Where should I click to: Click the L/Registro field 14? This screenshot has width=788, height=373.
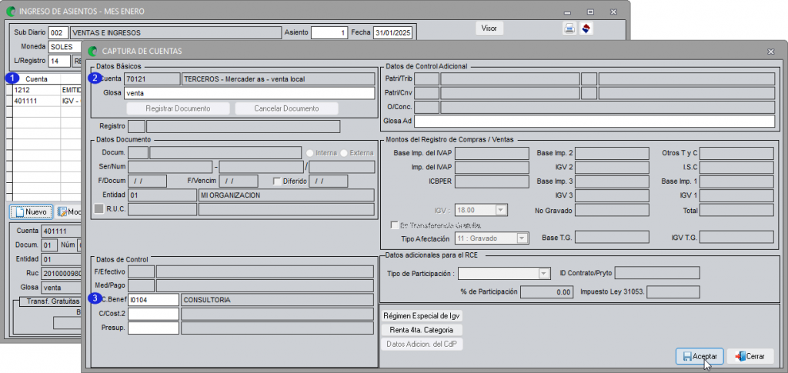pyautogui.click(x=59, y=61)
